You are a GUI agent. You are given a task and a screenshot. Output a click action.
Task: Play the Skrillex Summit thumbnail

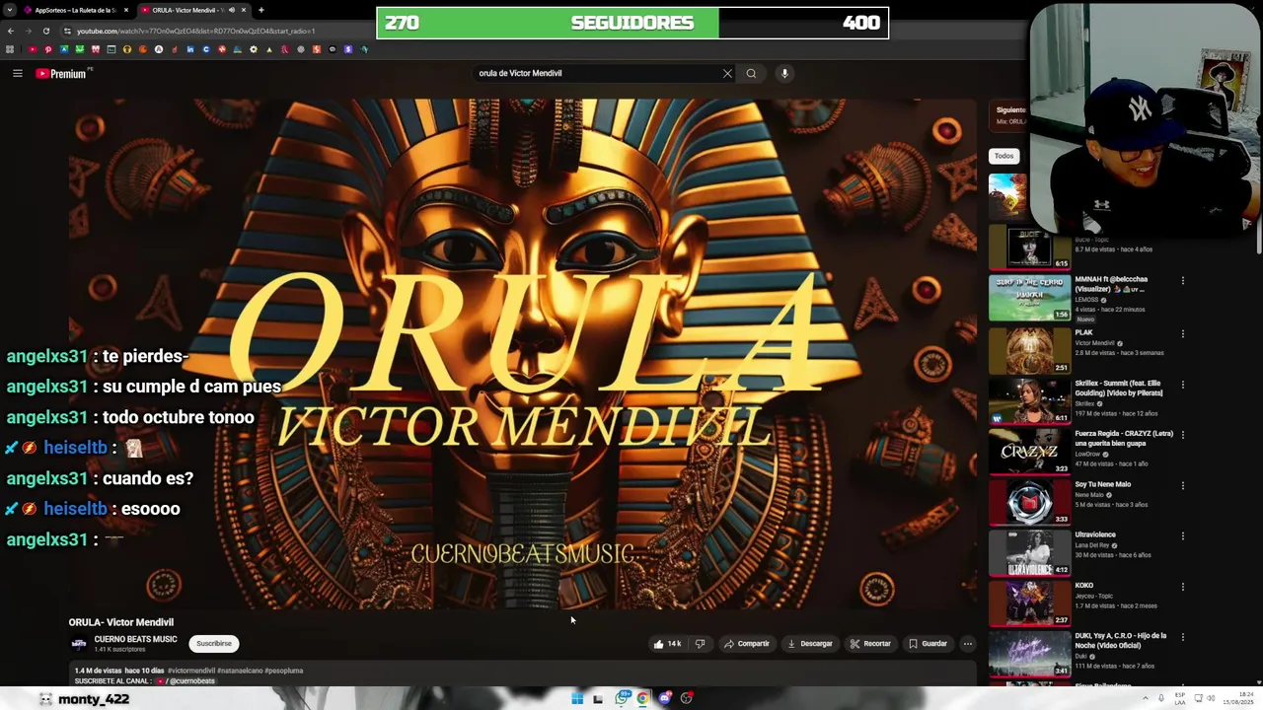pos(1029,400)
